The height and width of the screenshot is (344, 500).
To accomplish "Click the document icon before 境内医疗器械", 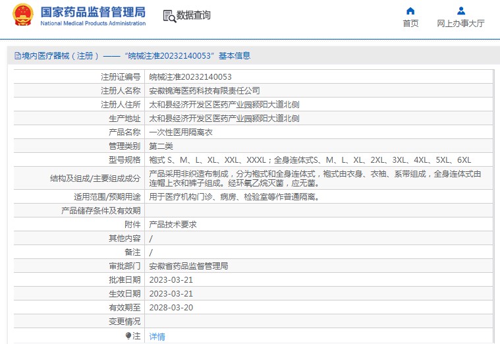I will [18, 56].
